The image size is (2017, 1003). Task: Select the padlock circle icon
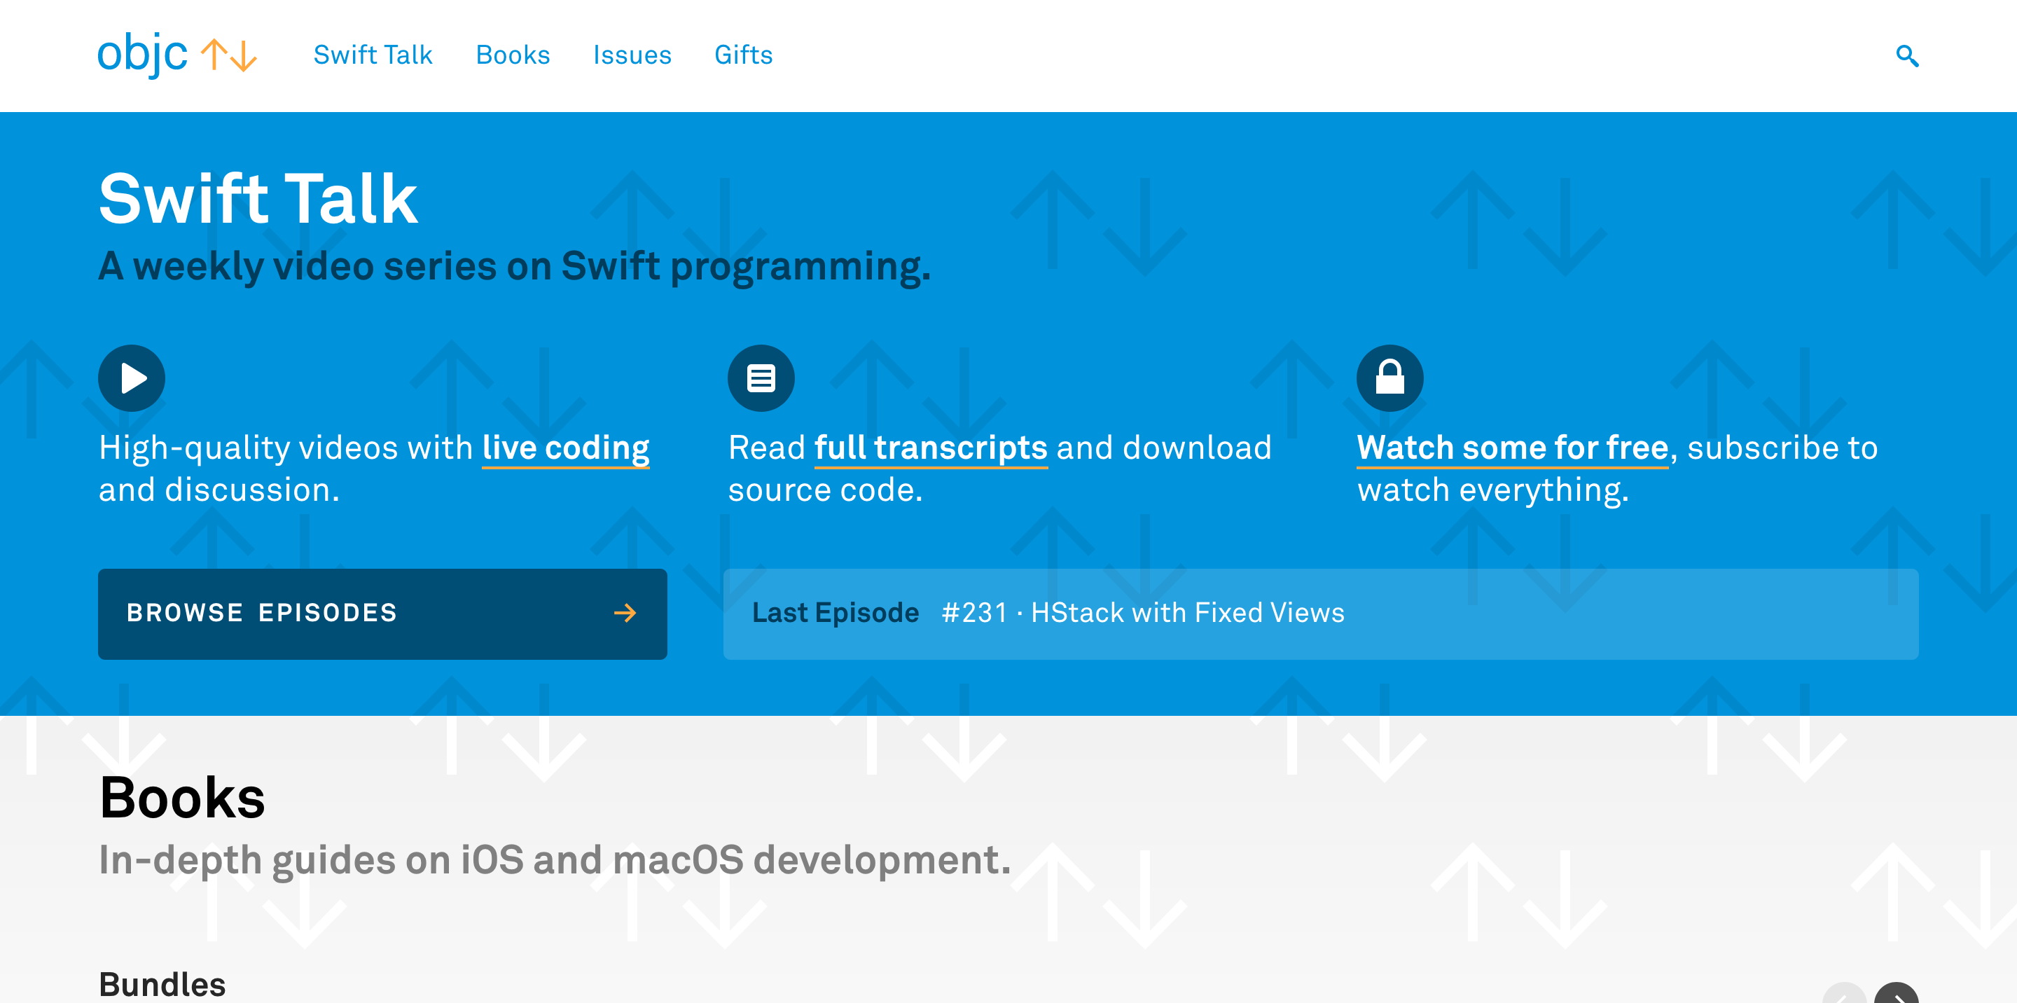pyautogui.click(x=1389, y=378)
